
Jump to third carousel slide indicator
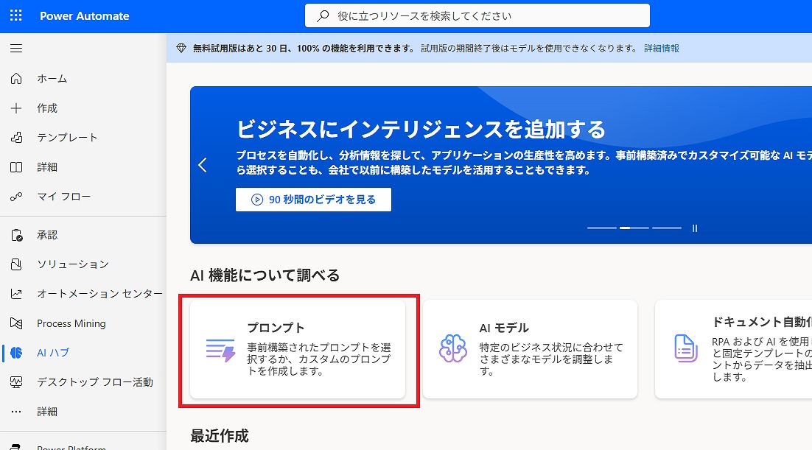point(666,228)
